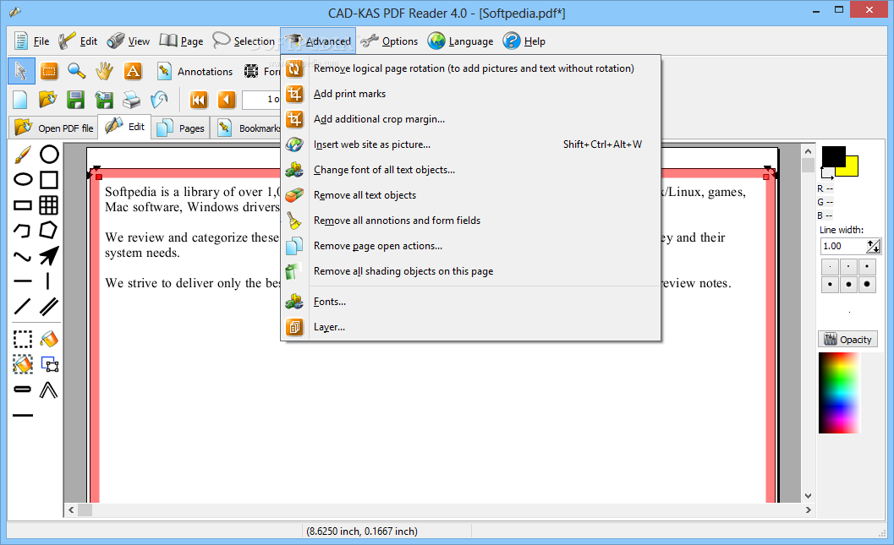Select the arrow line tool
The width and height of the screenshot is (894, 545).
(x=49, y=256)
